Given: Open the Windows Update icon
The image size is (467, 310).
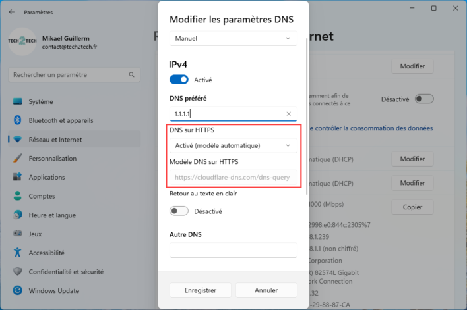Looking at the screenshot, I should pyautogui.click(x=17, y=290).
